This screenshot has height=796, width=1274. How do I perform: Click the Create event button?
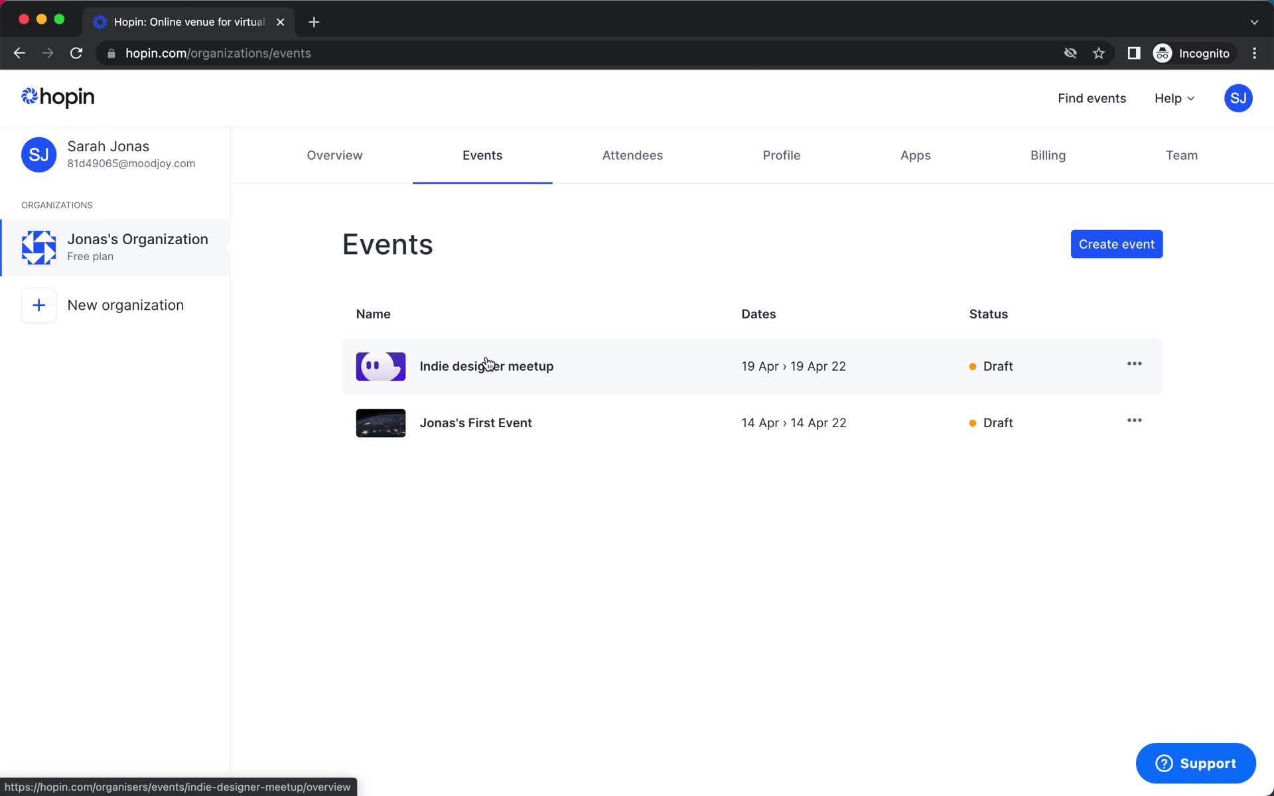[x=1116, y=244]
